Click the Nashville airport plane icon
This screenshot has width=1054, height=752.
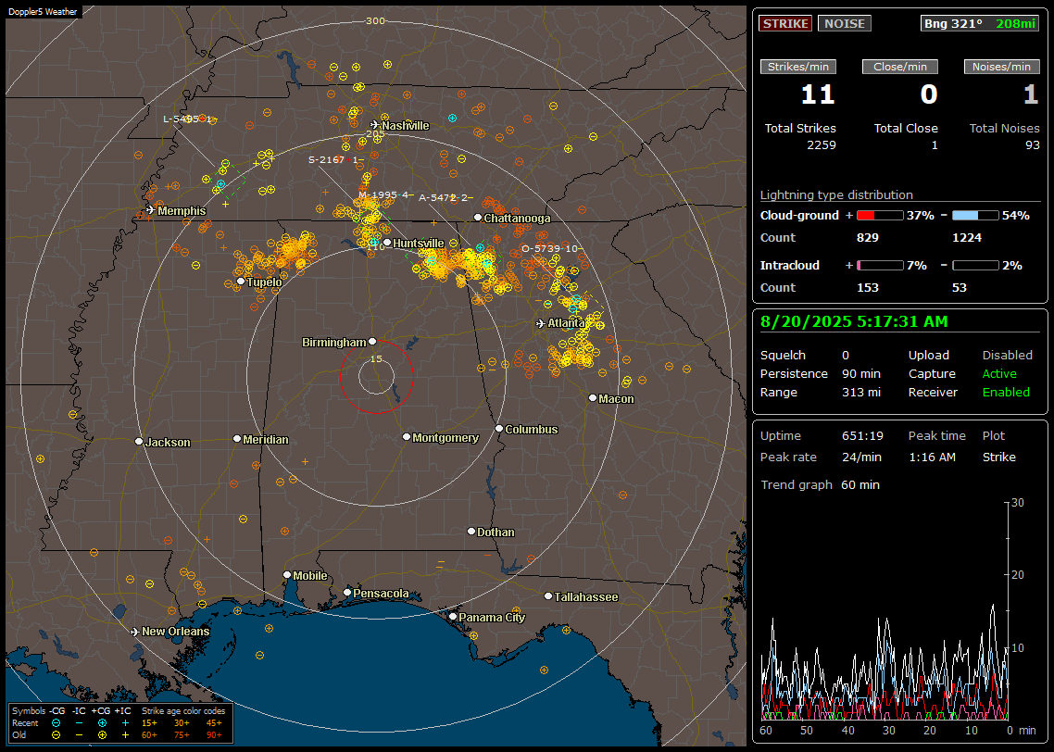click(x=374, y=125)
